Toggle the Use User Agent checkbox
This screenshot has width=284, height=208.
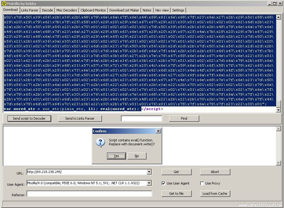point(163,183)
